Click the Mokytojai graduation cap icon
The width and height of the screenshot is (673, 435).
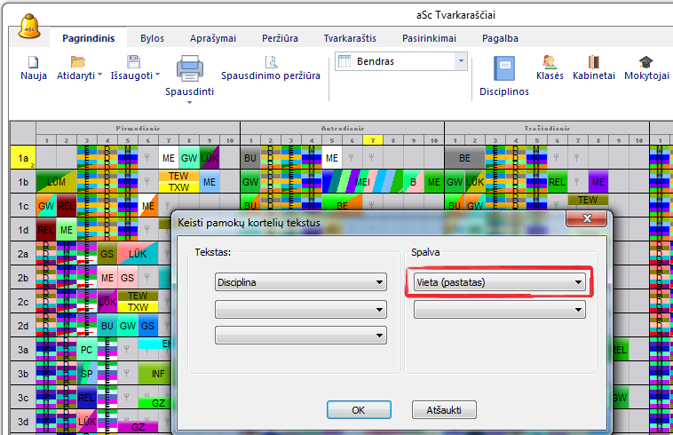click(646, 62)
